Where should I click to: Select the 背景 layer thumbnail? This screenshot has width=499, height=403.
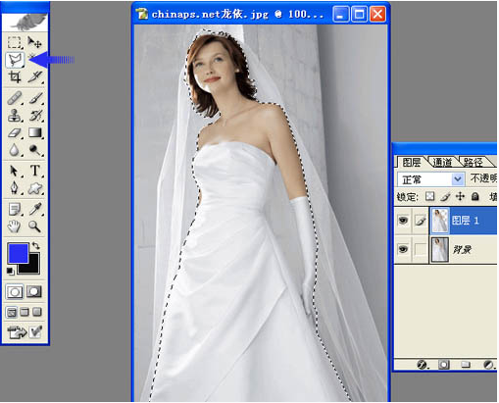coord(440,250)
